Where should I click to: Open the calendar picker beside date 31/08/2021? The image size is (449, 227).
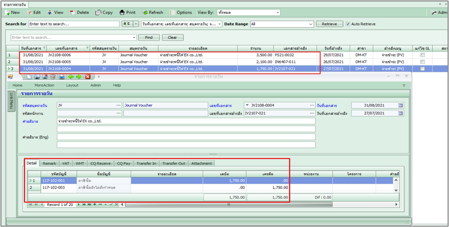400,105
